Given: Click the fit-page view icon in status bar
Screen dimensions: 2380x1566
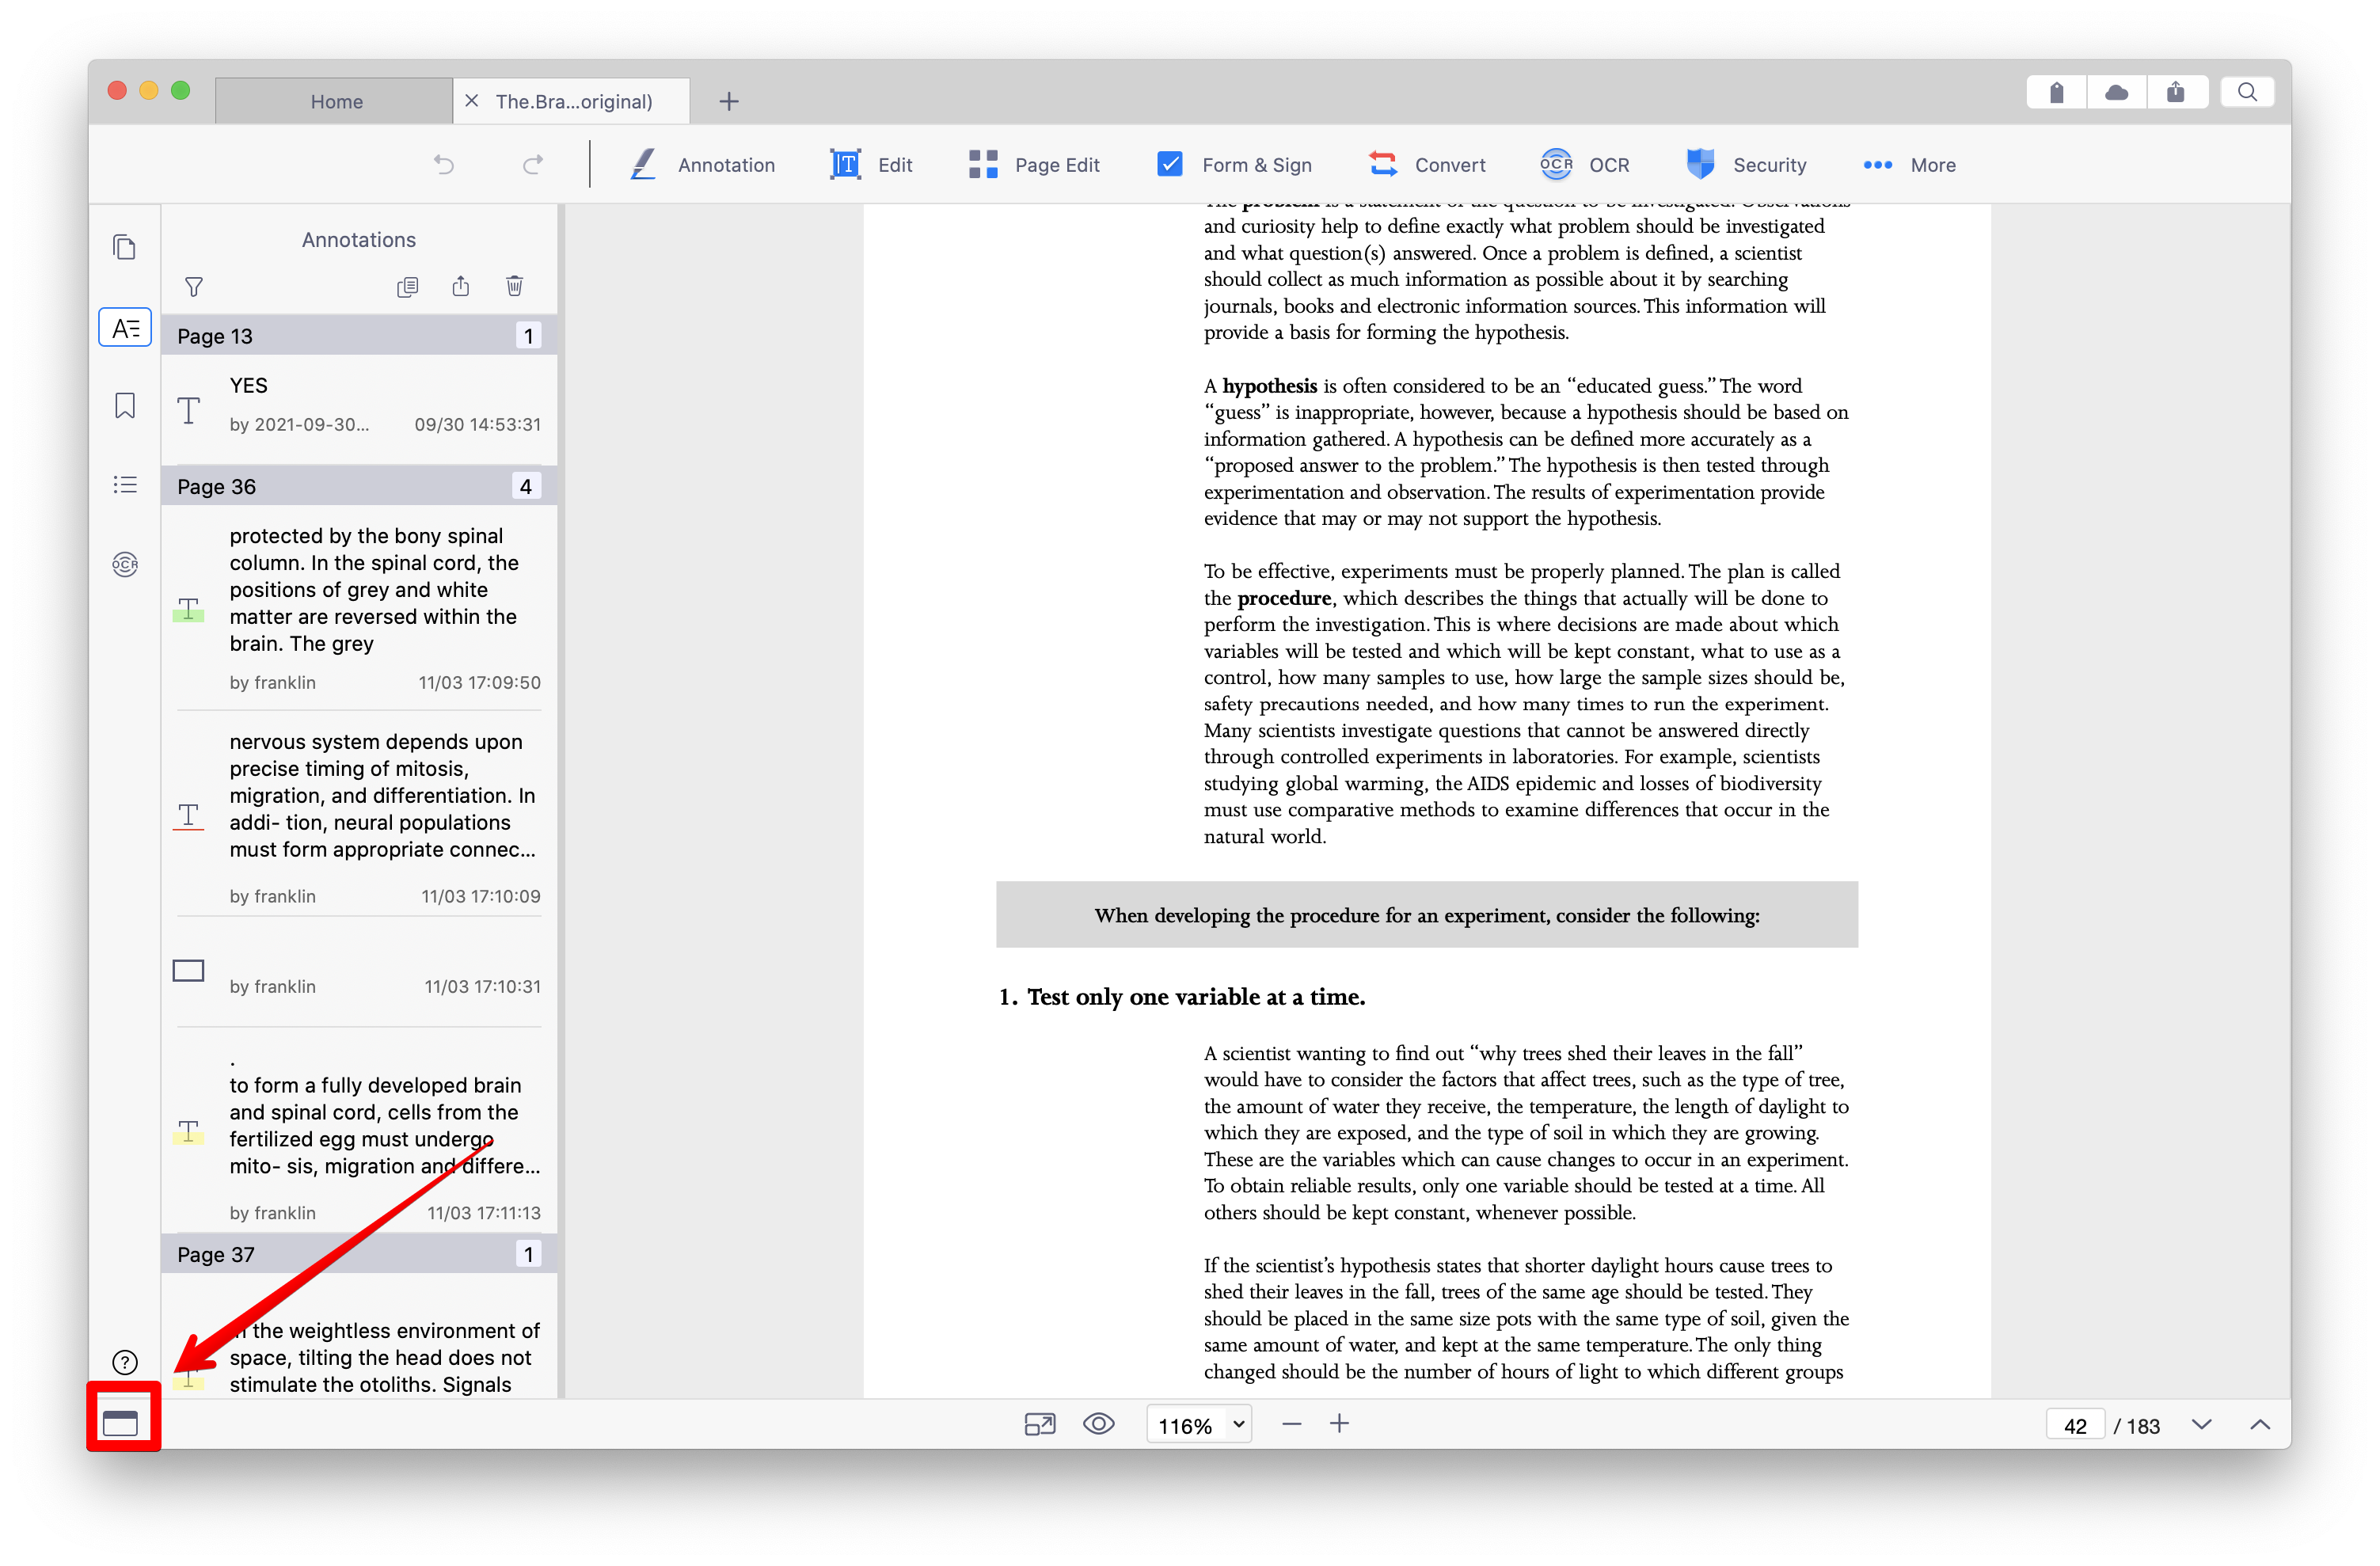Looking at the screenshot, I should pos(1040,1424).
